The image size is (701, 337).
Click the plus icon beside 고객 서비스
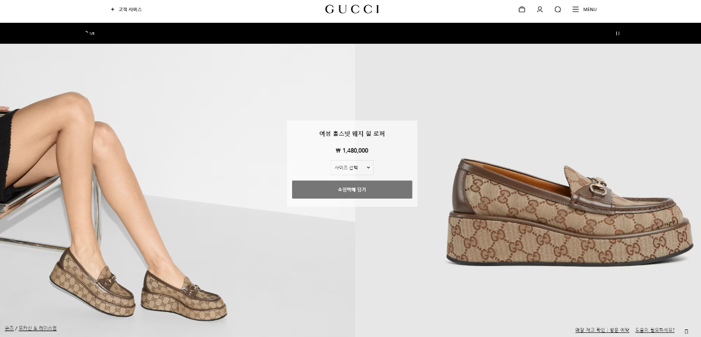click(112, 9)
